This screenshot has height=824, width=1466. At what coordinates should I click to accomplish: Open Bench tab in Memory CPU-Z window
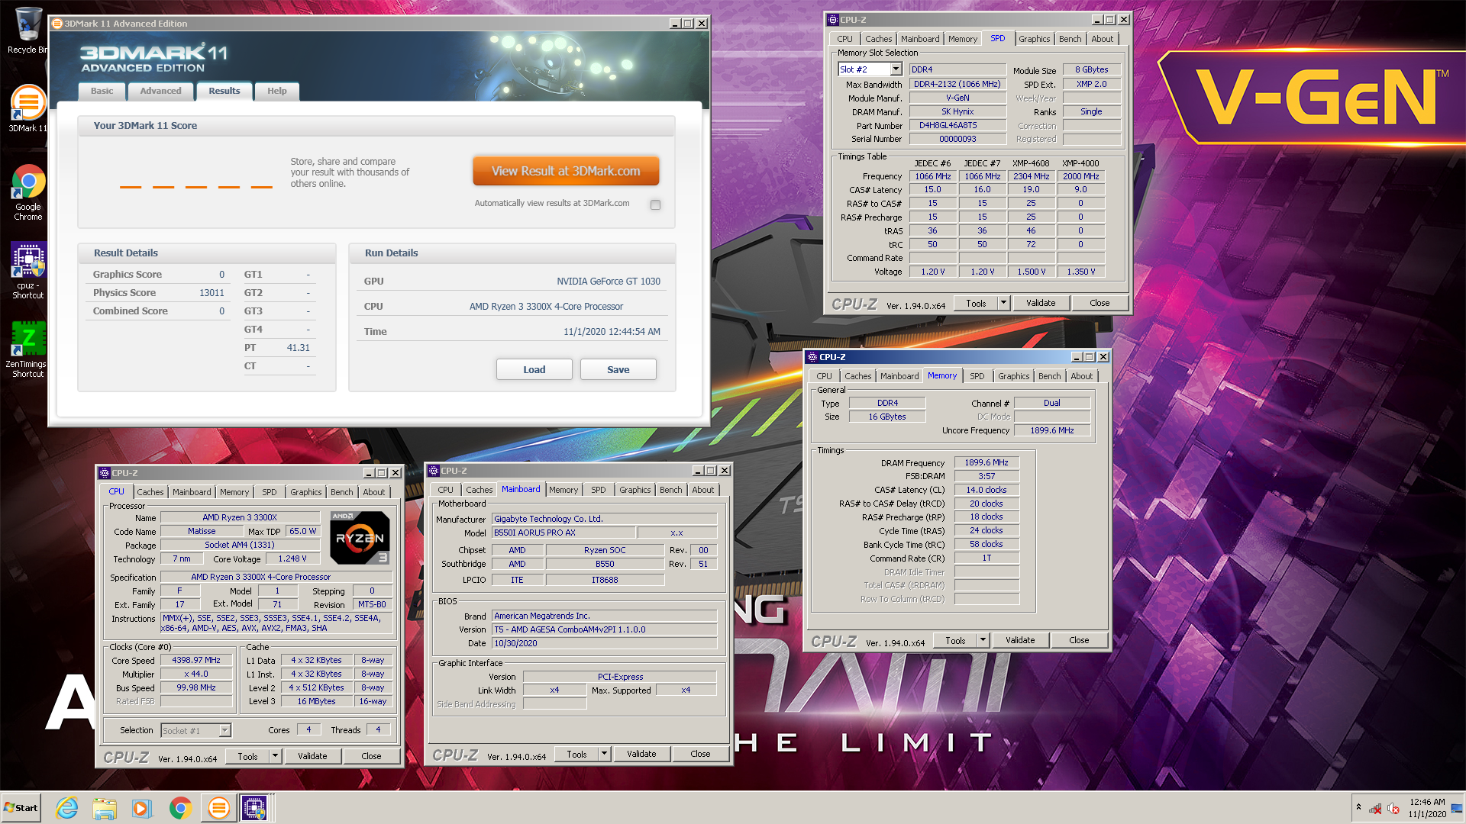click(x=1049, y=376)
